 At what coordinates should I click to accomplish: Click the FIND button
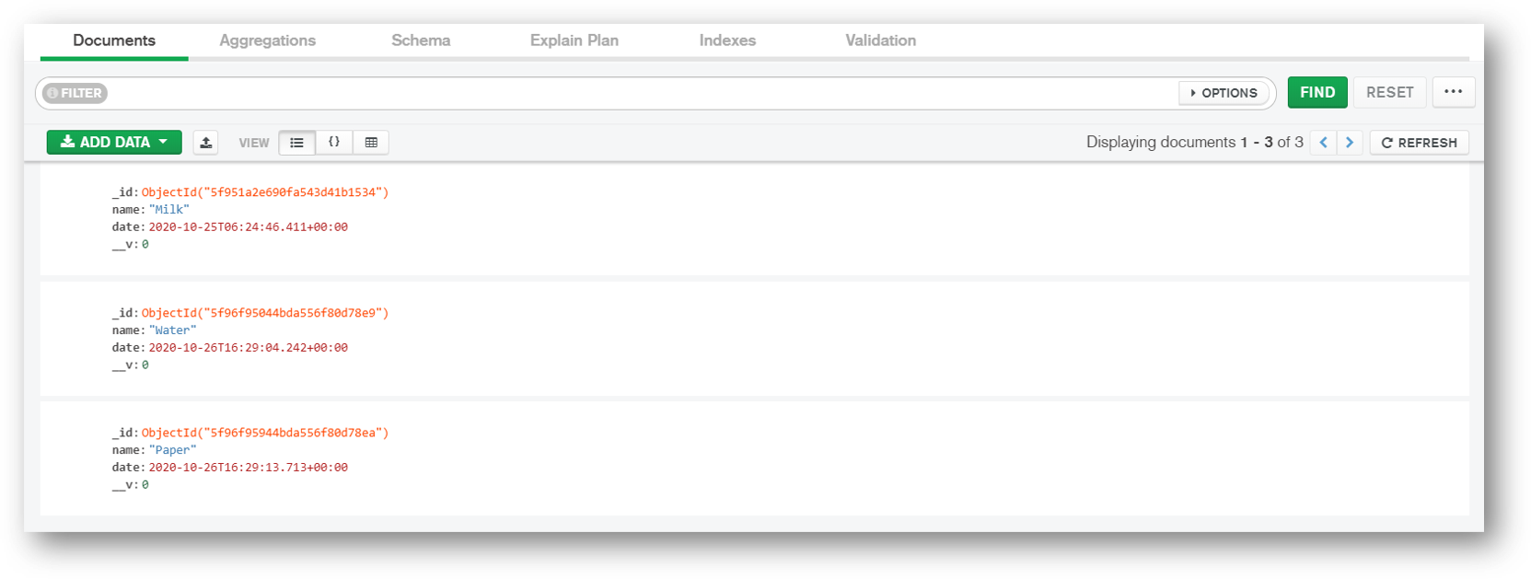[1316, 92]
